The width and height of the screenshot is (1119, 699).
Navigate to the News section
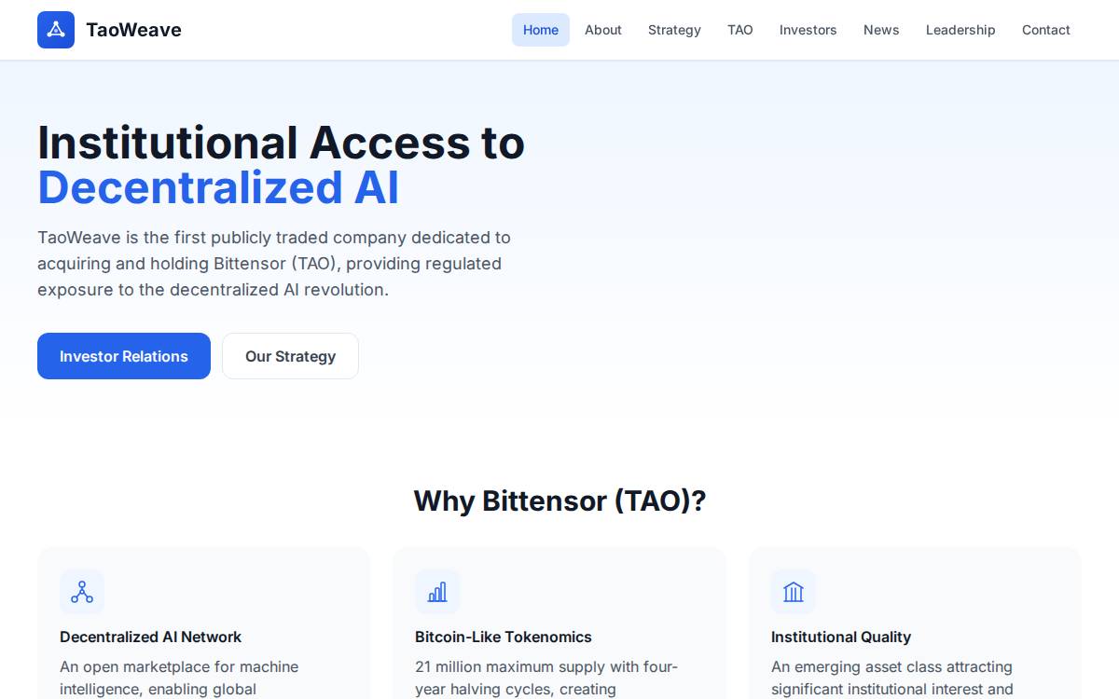click(881, 30)
